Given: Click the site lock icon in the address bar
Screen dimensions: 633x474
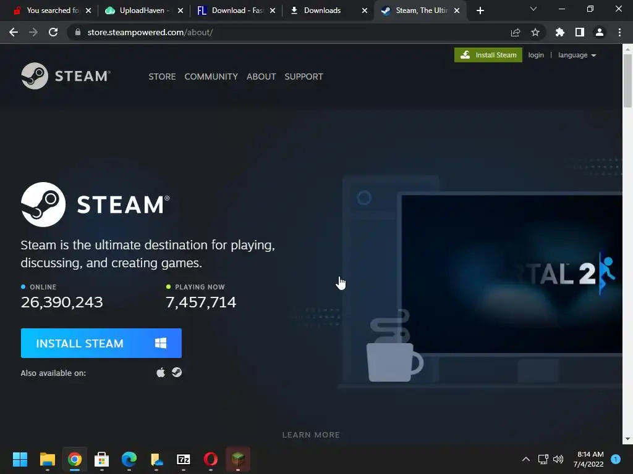Looking at the screenshot, I should coord(78,32).
